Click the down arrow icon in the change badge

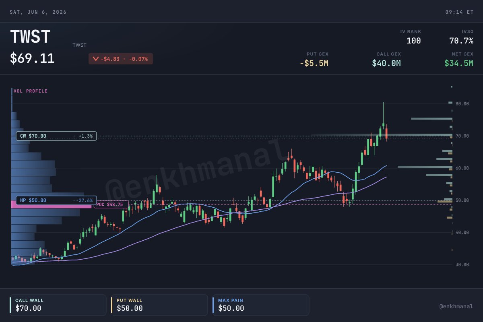click(x=95, y=59)
